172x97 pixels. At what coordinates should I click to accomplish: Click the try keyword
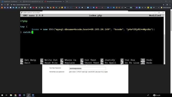click(x=22, y=27)
